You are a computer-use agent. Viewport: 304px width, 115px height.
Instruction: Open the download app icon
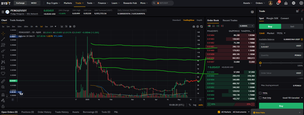(x=286, y=3)
